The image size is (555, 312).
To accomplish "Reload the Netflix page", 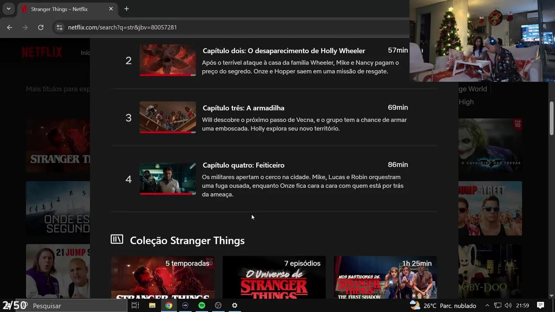I will [x=41, y=27].
